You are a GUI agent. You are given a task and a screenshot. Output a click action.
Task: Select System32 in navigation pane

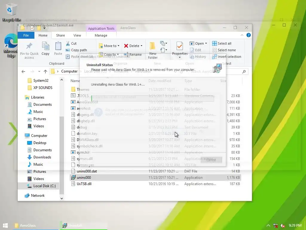[x=41, y=80]
